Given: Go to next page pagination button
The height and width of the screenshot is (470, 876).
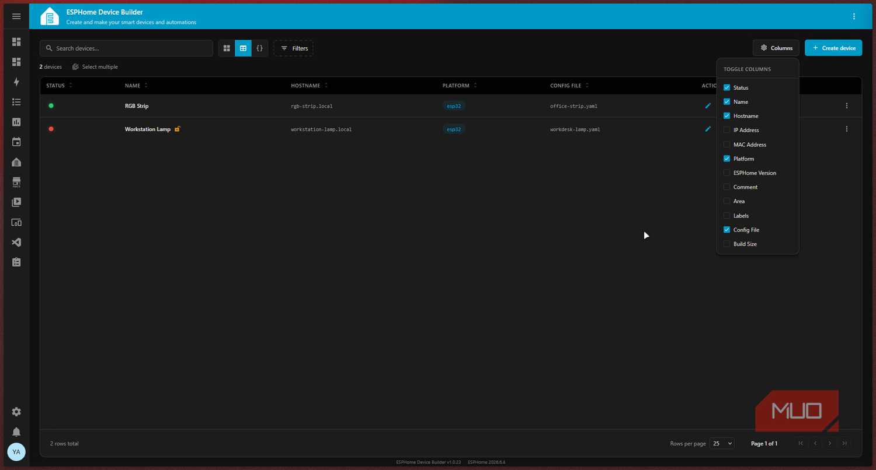Looking at the screenshot, I should pyautogui.click(x=830, y=444).
